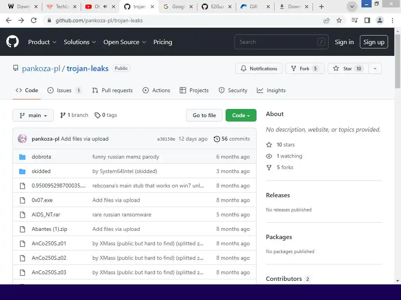Open the media control icon in Chrome toolbar
Image resolution: width=401 pixels, height=300 pixels.
tap(354, 20)
